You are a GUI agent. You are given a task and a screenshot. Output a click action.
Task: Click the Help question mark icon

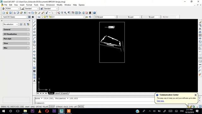(x=94, y=13)
